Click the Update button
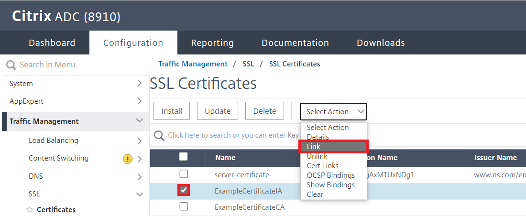The image size is (526, 216). click(x=218, y=111)
